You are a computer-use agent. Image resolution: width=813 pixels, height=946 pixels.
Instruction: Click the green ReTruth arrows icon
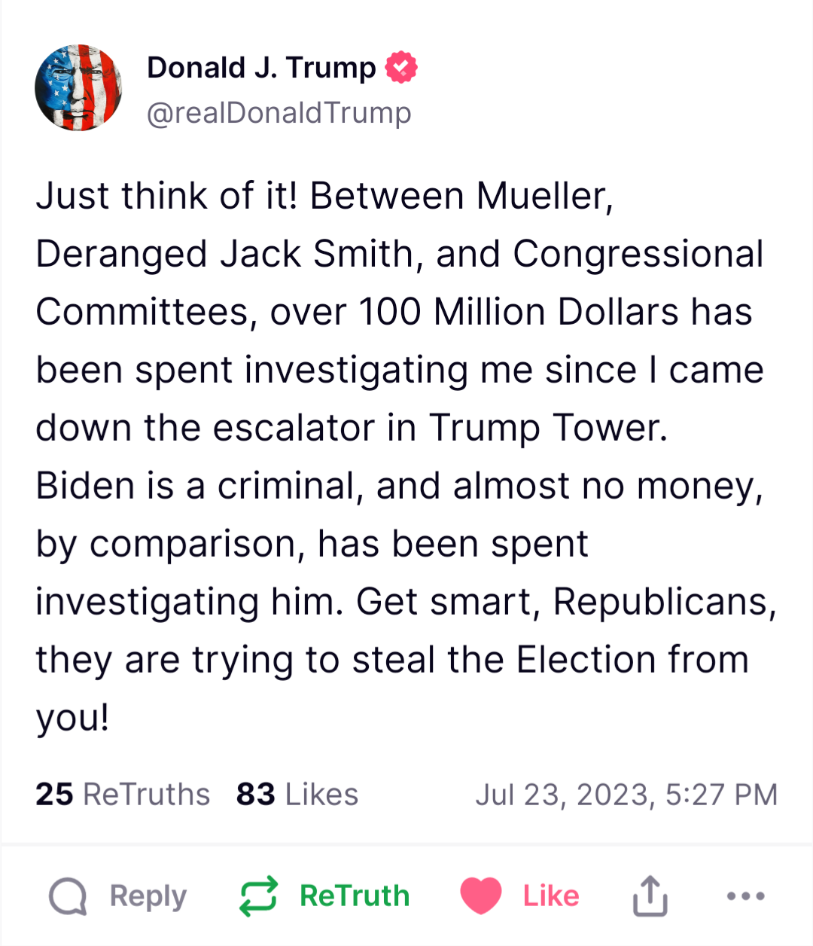258,896
